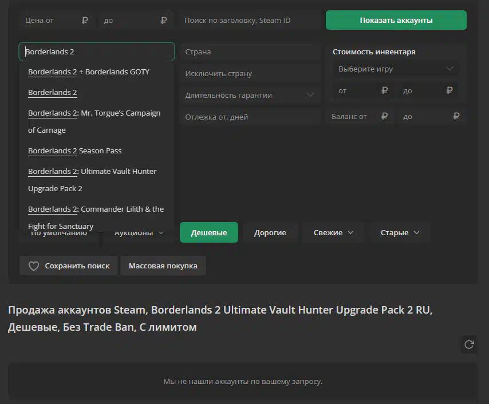This screenshot has height=404, width=489.
Task: Pick Commander Lilith & the Fight for Sanctuary
Action: pyautogui.click(x=96, y=217)
